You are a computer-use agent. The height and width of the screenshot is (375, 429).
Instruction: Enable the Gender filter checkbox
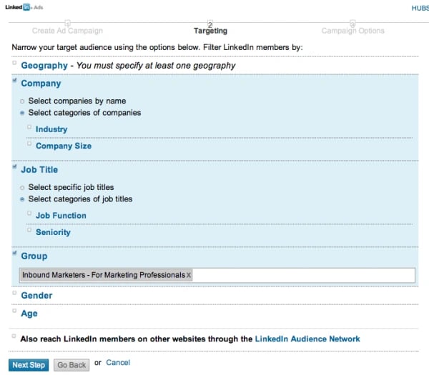pyautogui.click(x=14, y=294)
